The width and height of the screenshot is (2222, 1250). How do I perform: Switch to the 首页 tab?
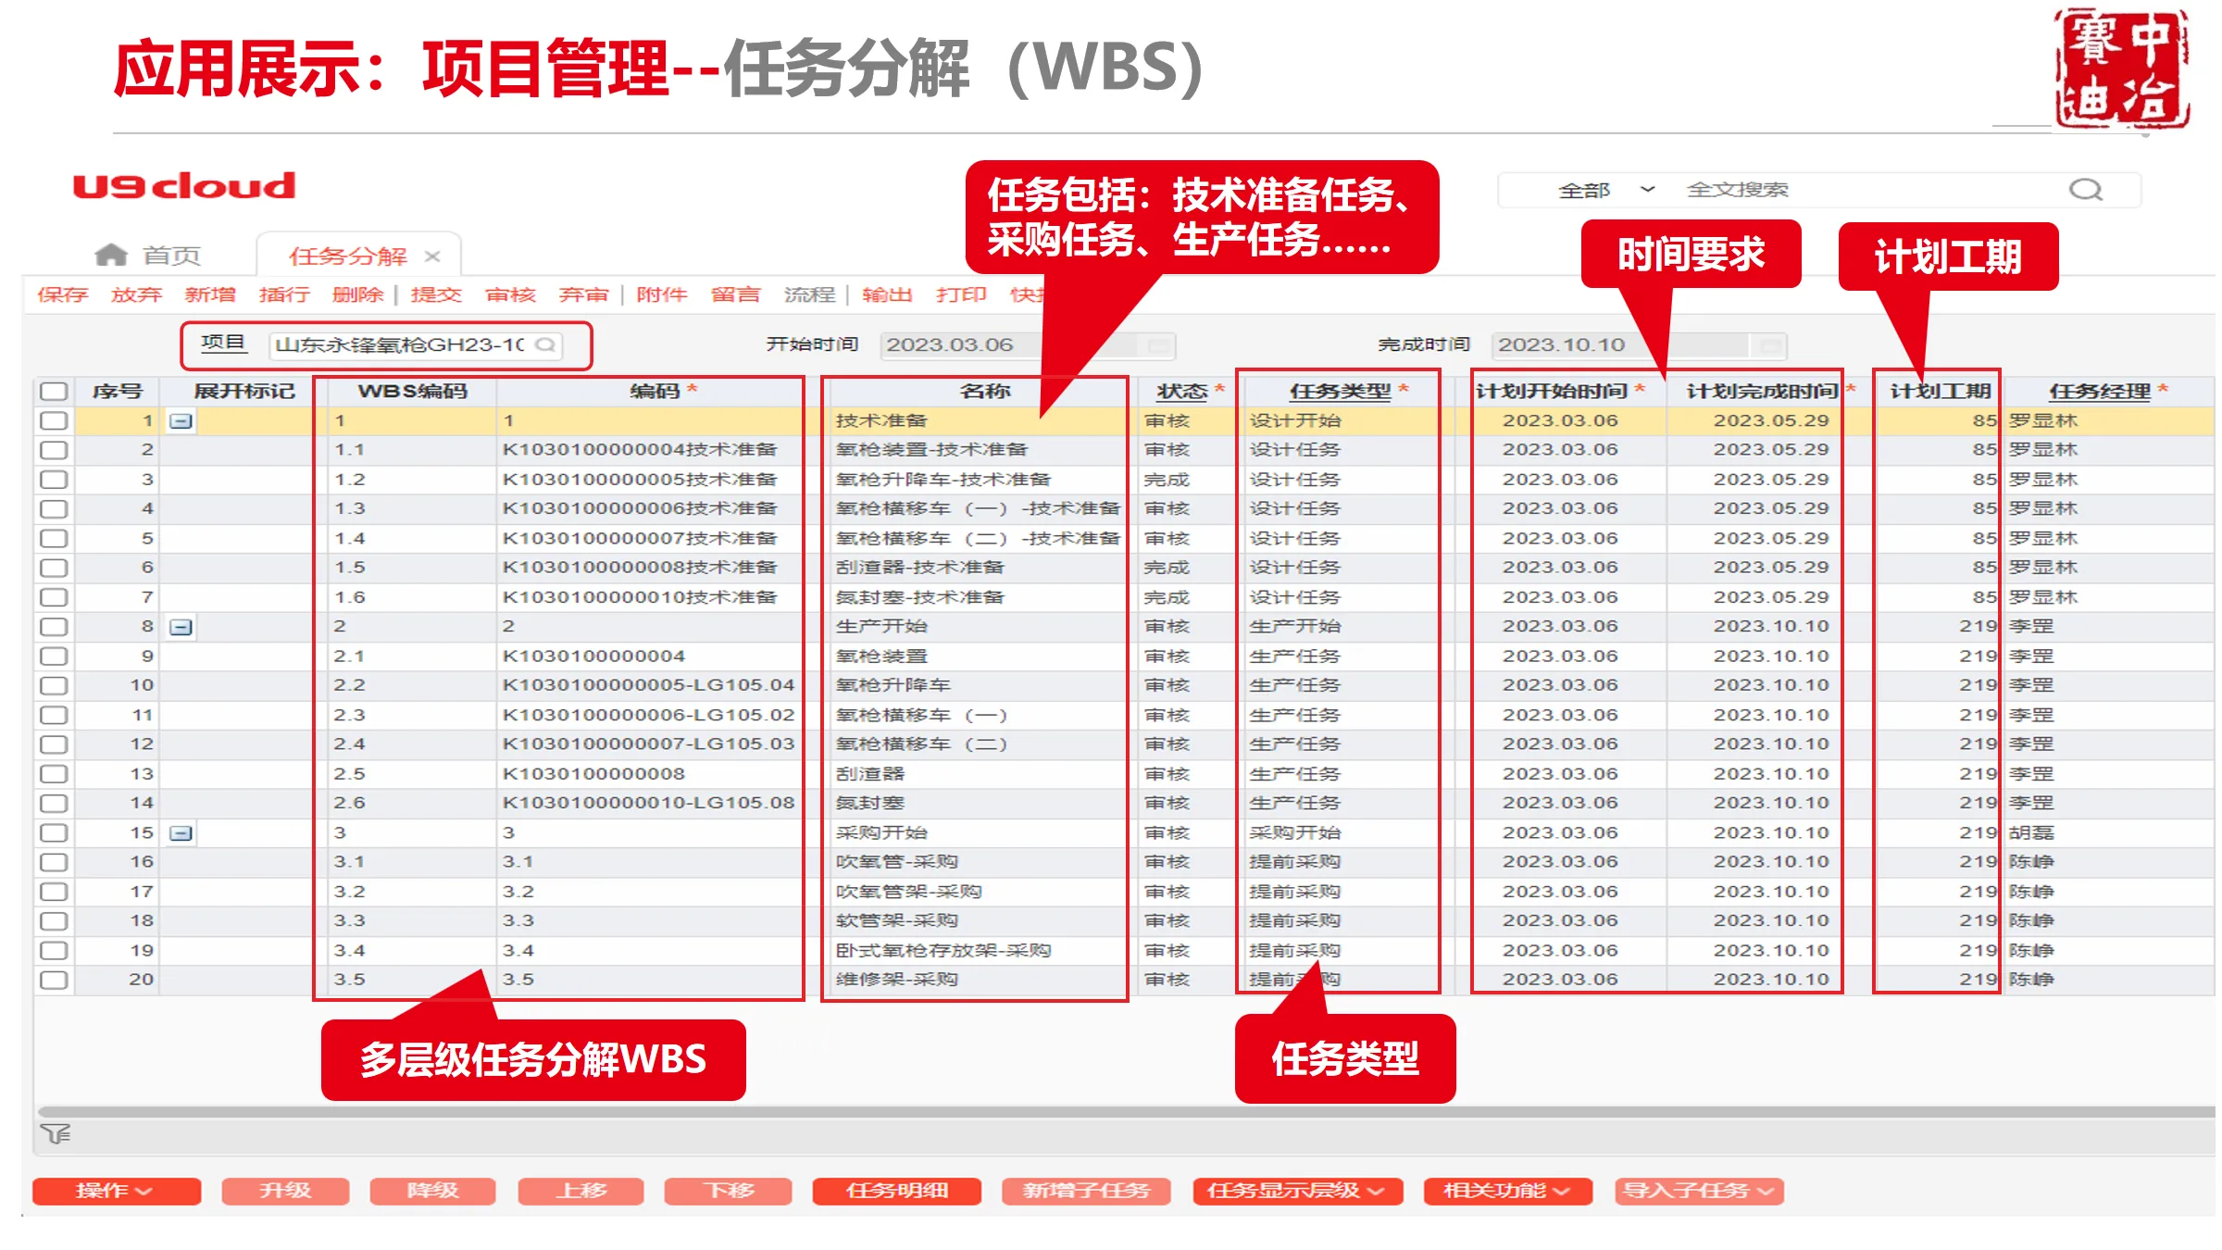click(148, 255)
